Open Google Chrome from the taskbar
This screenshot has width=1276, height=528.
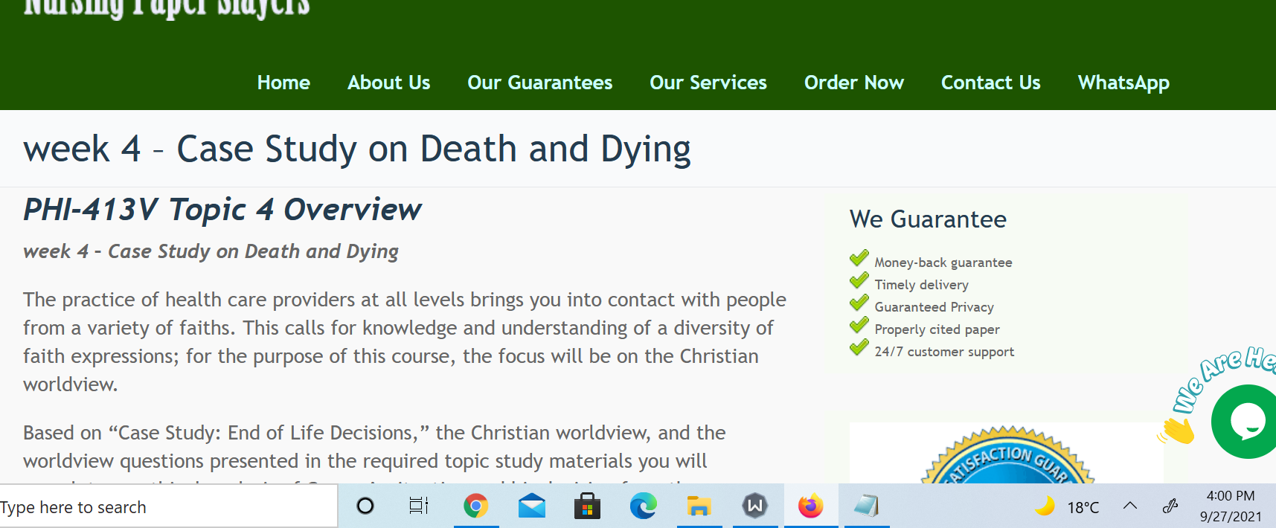click(476, 506)
